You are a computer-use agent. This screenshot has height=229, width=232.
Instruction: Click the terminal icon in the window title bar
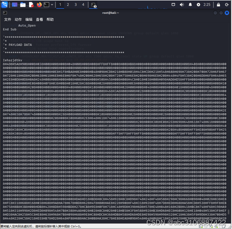tap(5, 13)
